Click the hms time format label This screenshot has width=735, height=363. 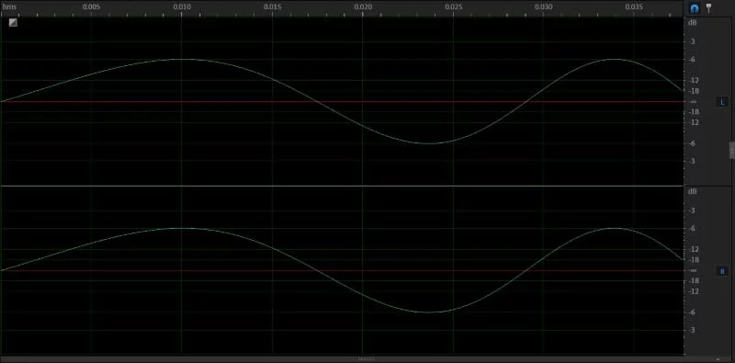tap(9, 7)
